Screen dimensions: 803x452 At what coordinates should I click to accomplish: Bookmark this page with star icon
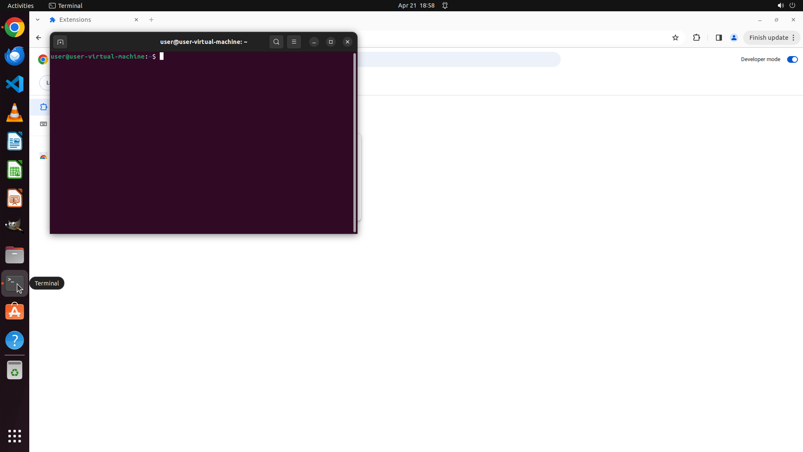[x=675, y=38]
